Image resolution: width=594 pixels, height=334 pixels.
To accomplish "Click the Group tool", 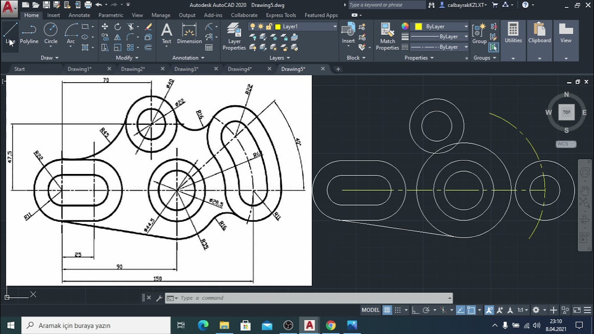I will pos(479,34).
